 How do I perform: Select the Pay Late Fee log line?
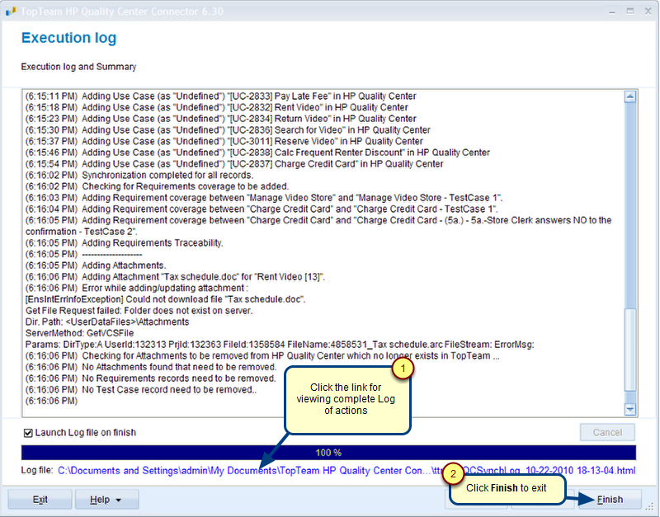219,96
